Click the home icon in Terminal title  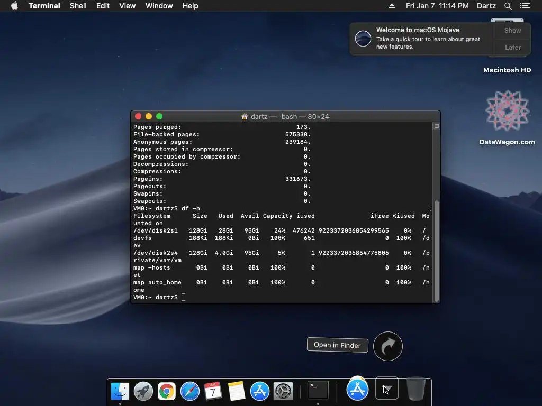(x=245, y=116)
